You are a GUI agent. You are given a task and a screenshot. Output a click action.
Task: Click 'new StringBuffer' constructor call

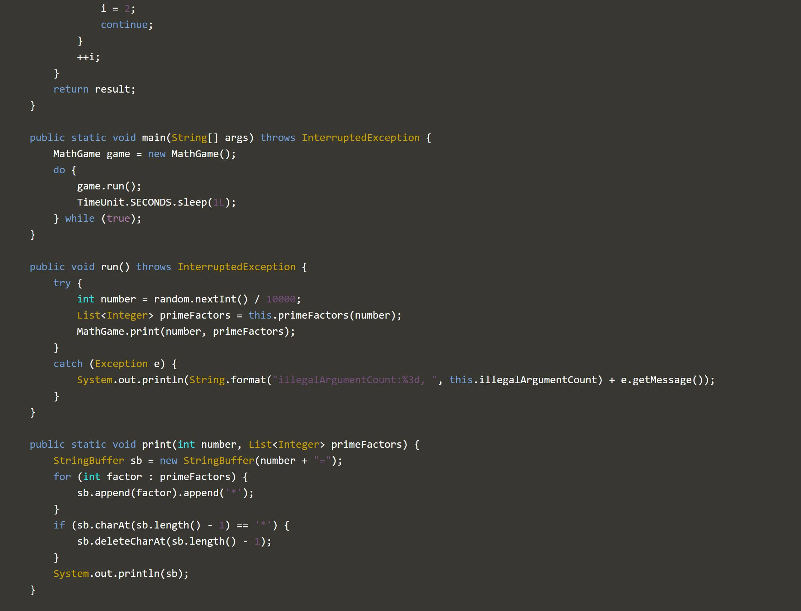pyautogui.click(x=207, y=460)
